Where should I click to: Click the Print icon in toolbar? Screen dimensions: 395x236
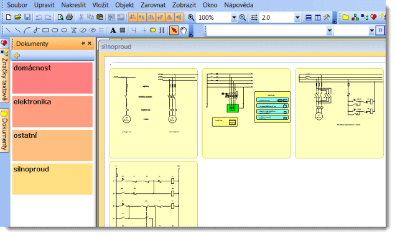pyautogui.click(x=69, y=17)
